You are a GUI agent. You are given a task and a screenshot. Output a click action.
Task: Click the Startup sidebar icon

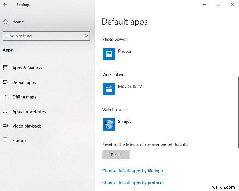tap(5, 140)
